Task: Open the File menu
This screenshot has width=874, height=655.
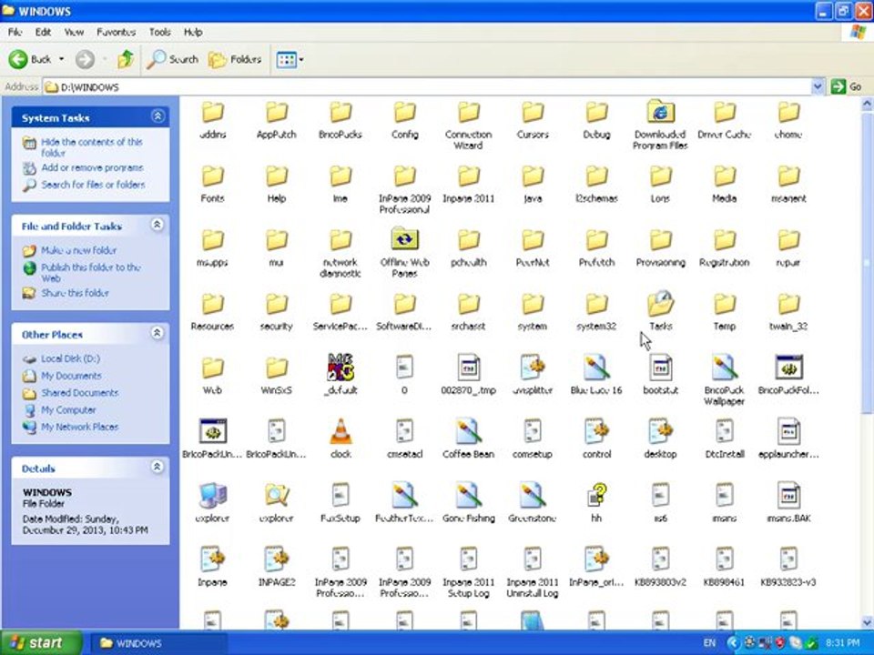Action: pos(15,33)
